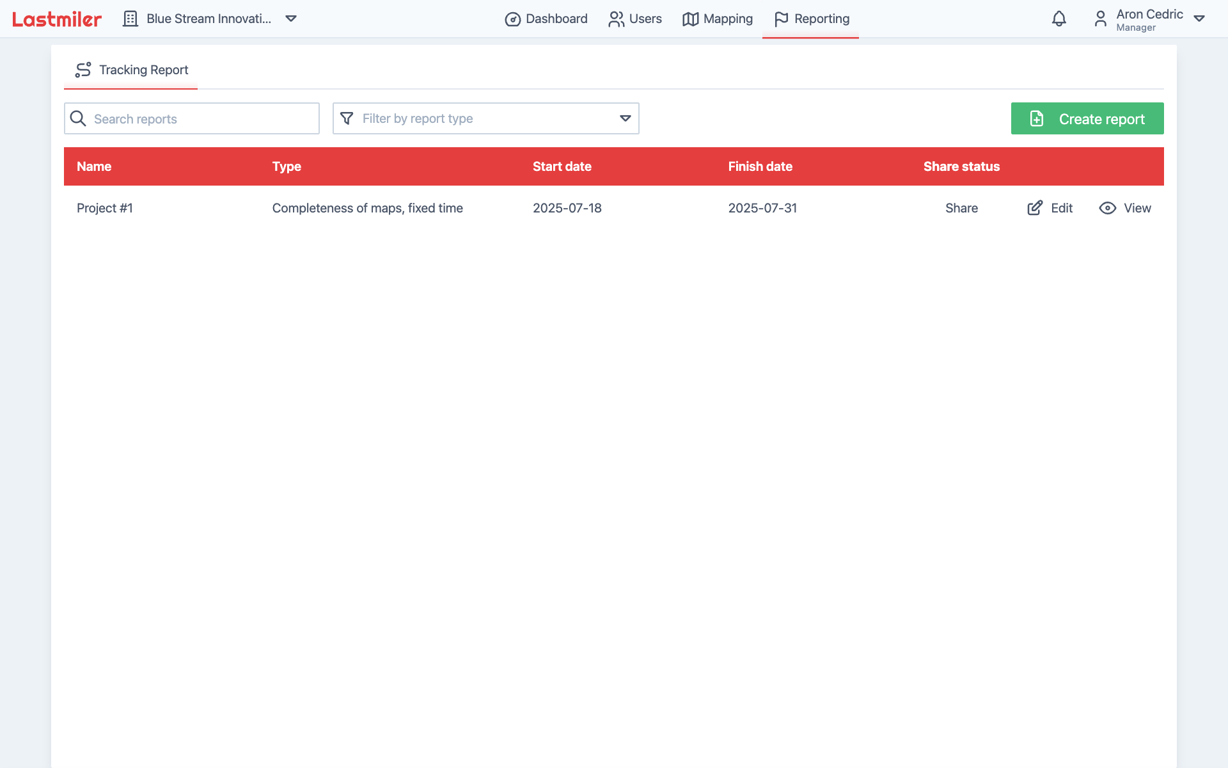Open the Mapping section

[718, 19]
